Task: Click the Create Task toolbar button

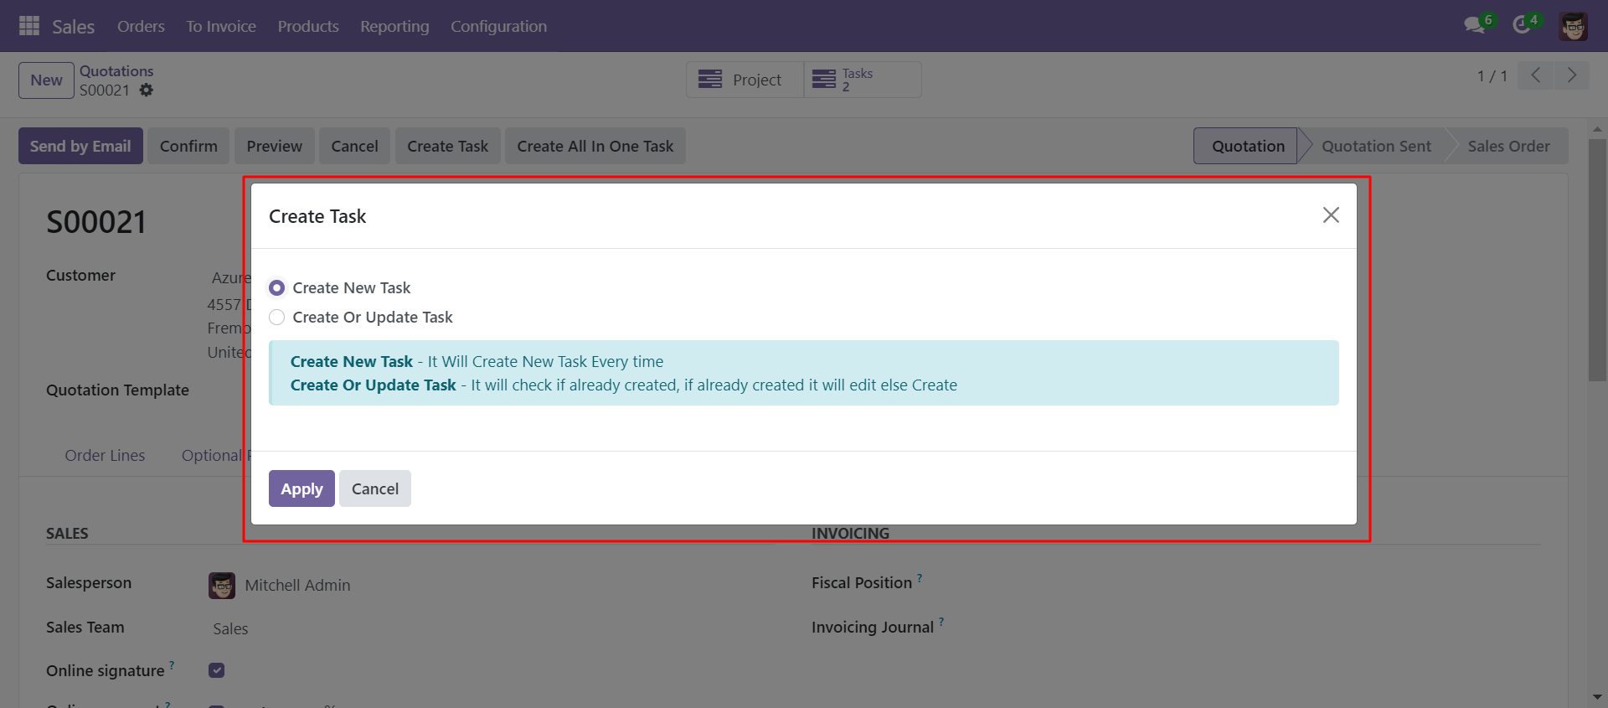Action: 447,146
